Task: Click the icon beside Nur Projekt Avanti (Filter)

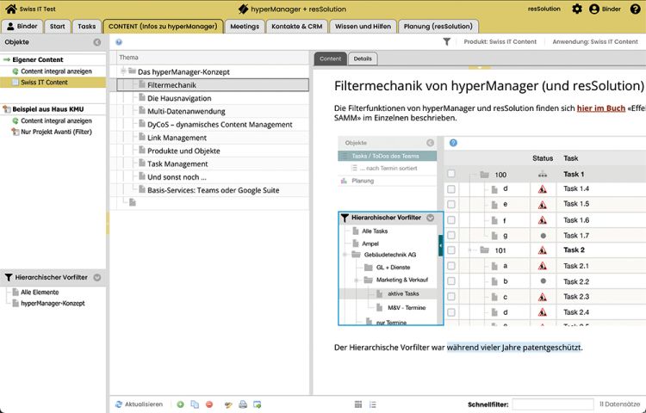Action: click(x=16, y=132)
